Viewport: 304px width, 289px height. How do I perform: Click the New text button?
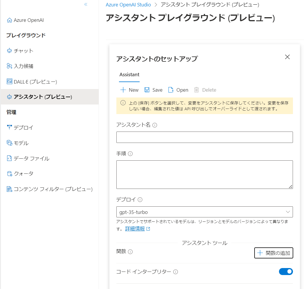(x=134, y=90)
